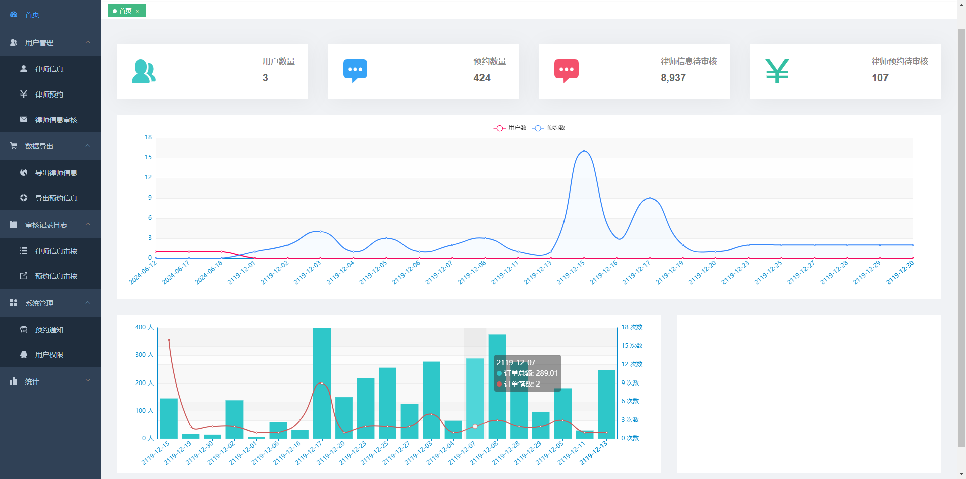The height and width of the screenshot is (479, 966).
Task: Click the green yen icon in 律师预约待审核 card
Action: click(x=777, y=71)
